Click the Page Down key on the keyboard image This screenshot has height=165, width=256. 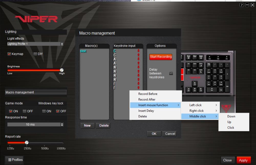[201, 71]
